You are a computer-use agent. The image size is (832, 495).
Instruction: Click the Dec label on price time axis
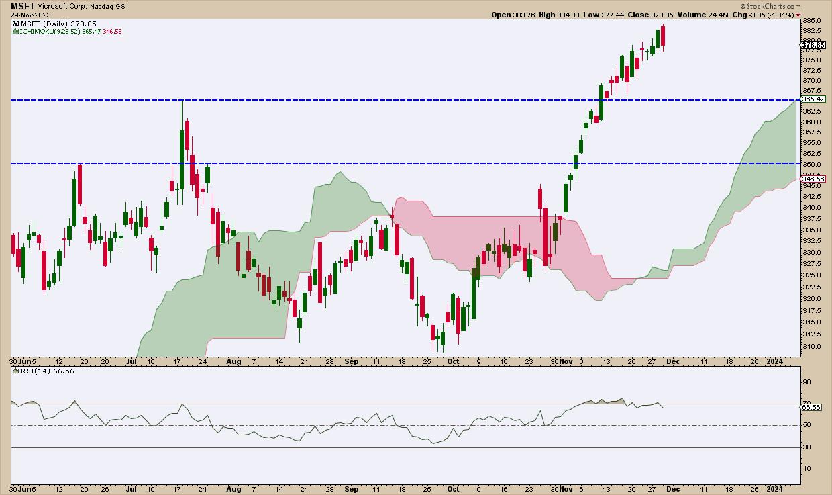pos(673,361)
